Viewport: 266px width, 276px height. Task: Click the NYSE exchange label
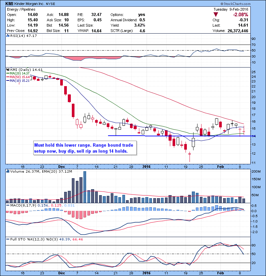coord(51,4)
